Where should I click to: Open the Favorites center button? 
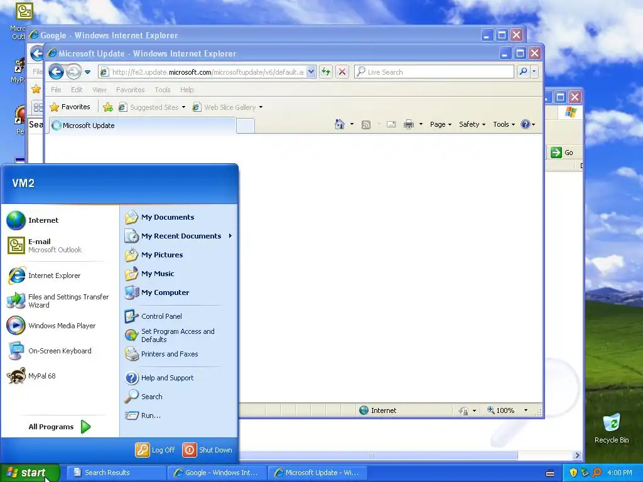pyautogui.click(x=70, y=107)
